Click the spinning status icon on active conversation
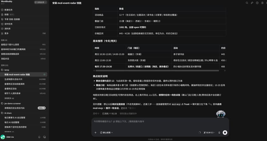This screenshot has width=267, height=141. (x=44, y=74)
